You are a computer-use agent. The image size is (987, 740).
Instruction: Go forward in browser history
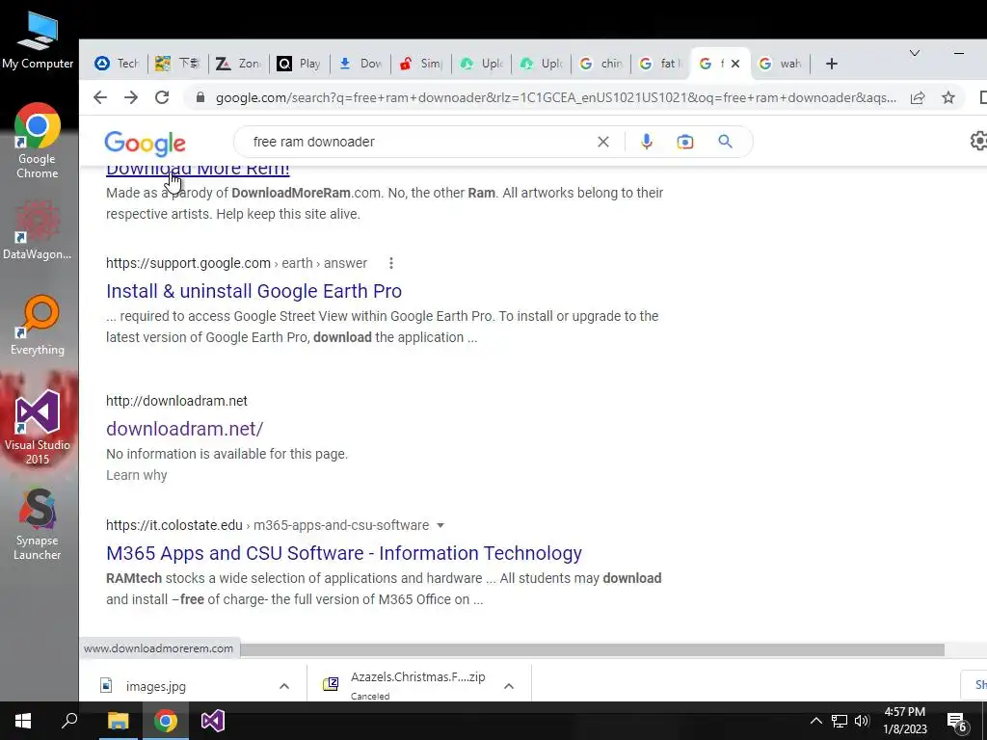tap(131, 97)
